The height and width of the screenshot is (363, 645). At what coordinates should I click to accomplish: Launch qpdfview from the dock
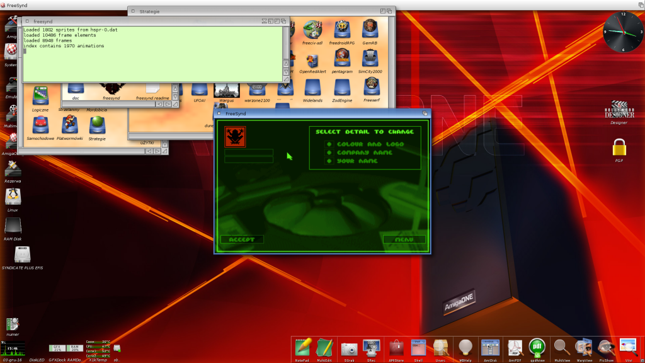537,348
